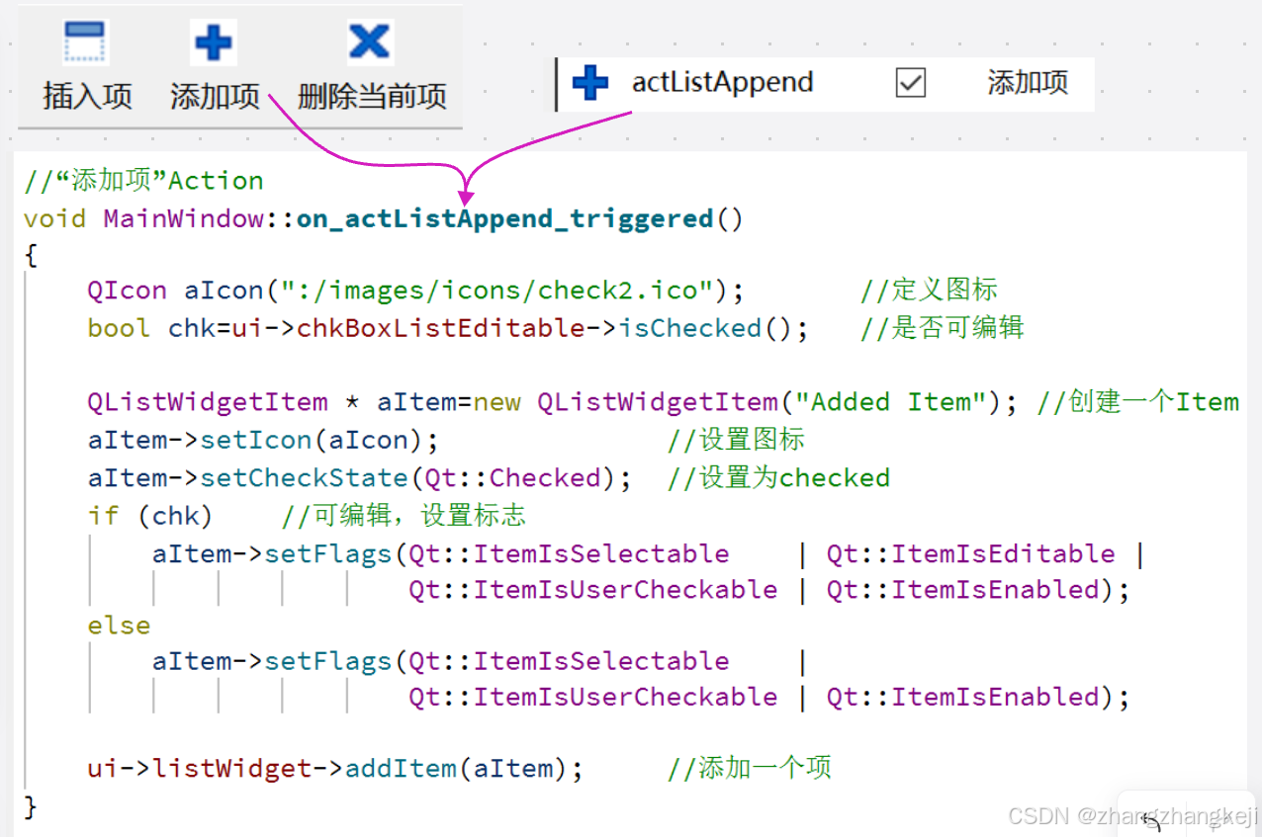Click the blue X icon for 删除当前项

[x=369, y=42]
